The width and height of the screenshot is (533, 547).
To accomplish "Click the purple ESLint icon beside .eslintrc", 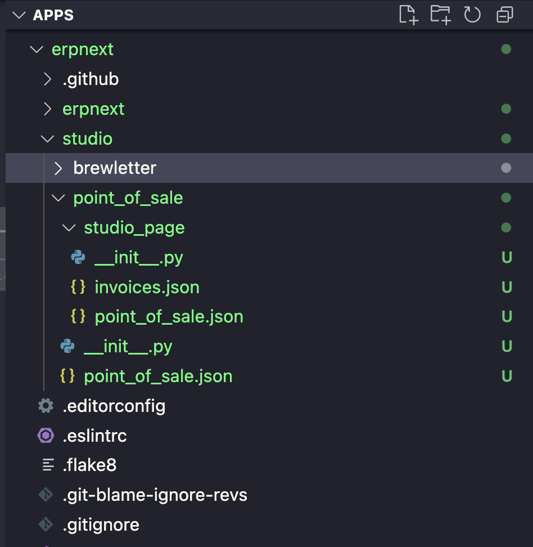I will pos(46,436).
